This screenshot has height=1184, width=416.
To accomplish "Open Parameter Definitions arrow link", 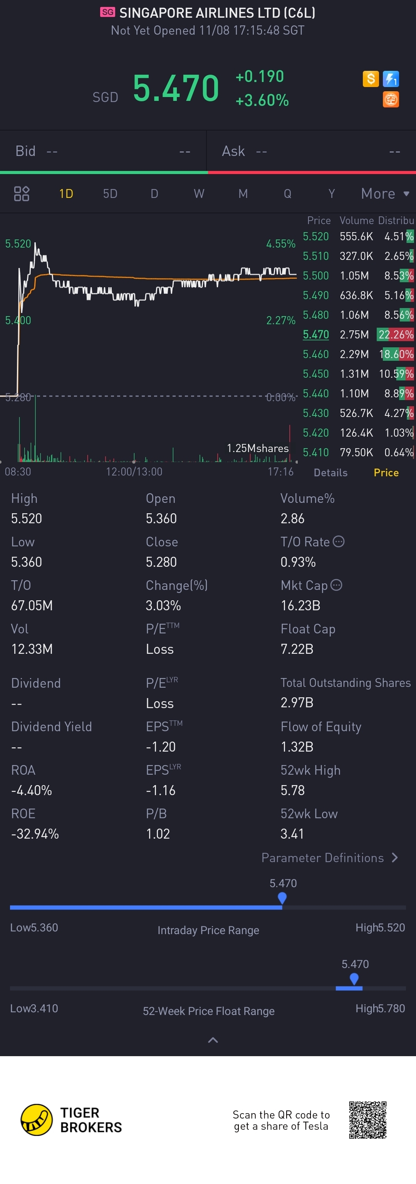I will point(330,857).
